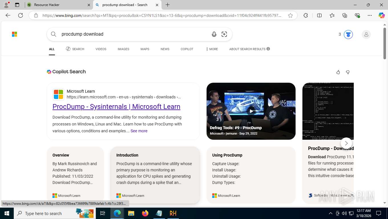Open the Using ProcDump card

(251, 175)
